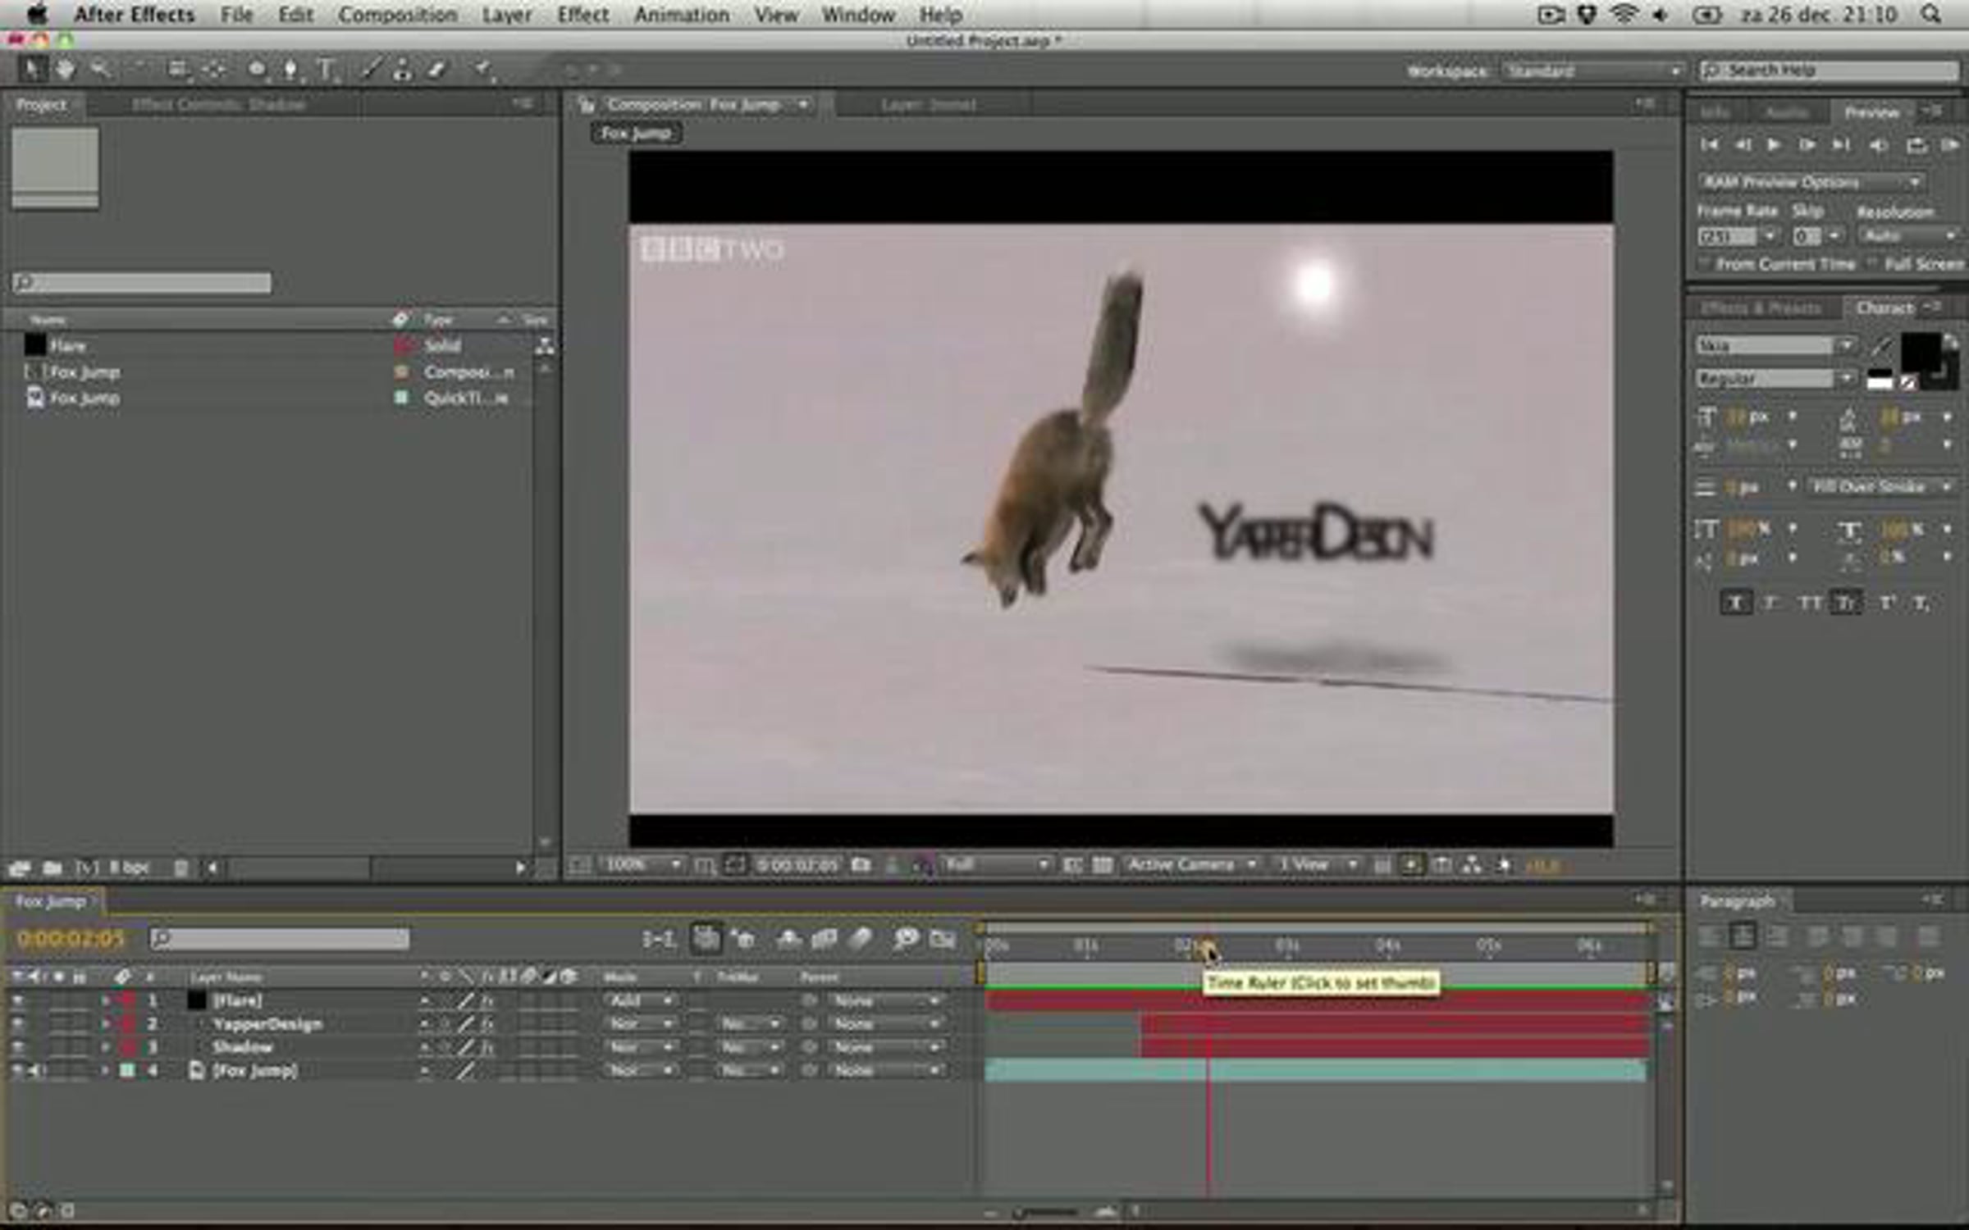Toggle All Caps in Character panel

click(x=1809, y=604)
